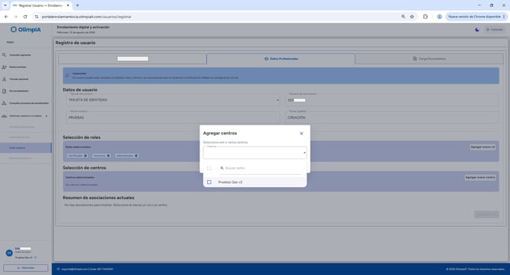Reload the page with refresh icon
The image size is (510, 275).
(25, 17)
